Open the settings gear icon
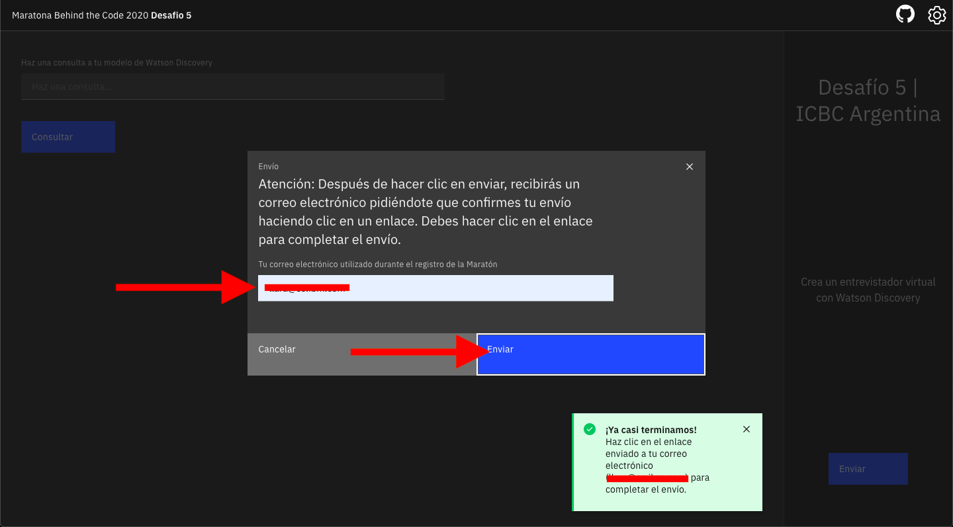This screenshot has height=527, width=953. 937,15
